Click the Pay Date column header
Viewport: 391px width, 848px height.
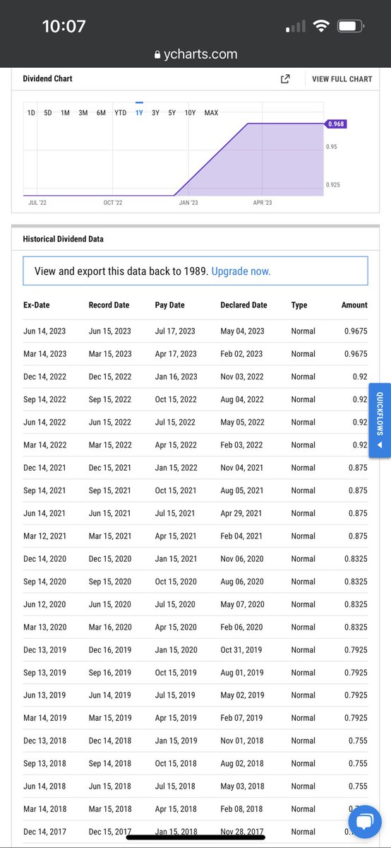[x=169, y=305]
